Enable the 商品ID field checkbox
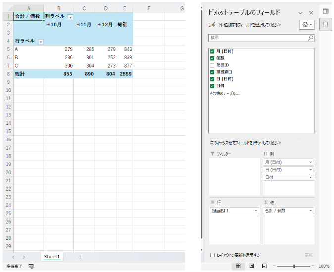Viewport: 334px width, 272px height. [212, 65]
